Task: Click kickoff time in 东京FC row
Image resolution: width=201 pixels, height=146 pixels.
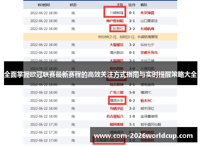Action: (44, 29)
